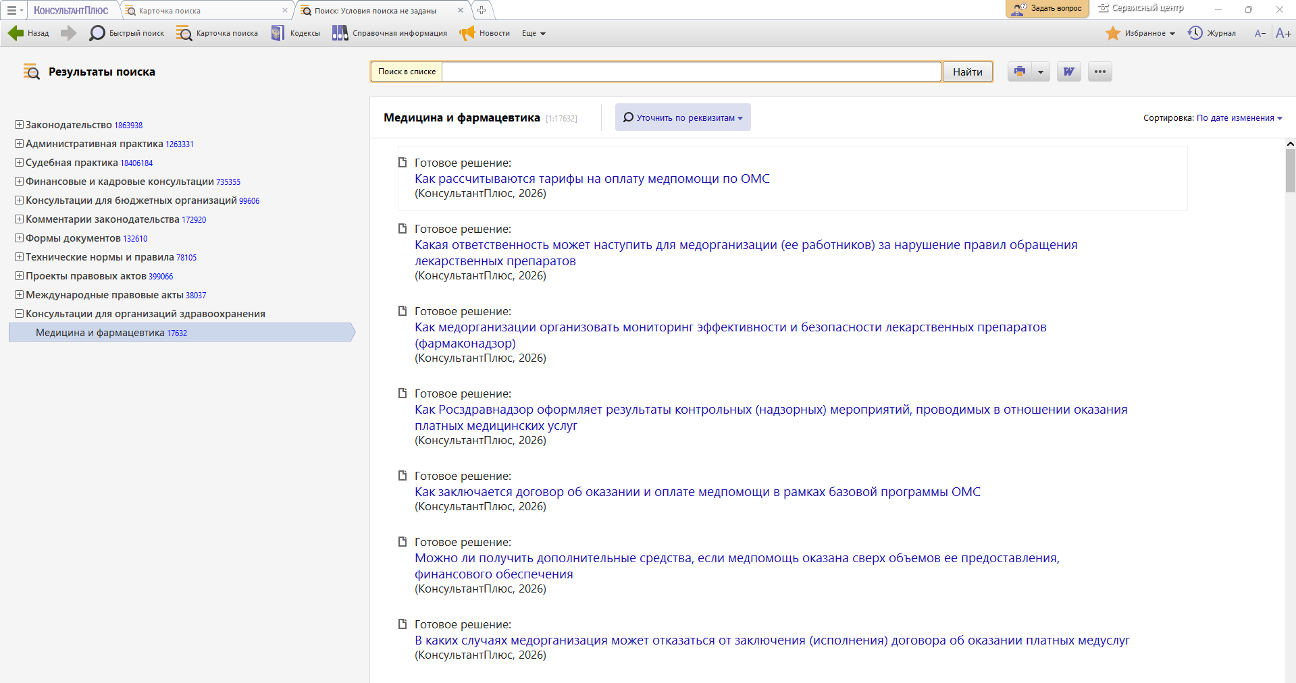This screenshot has height=683, width=1296.
Task: Open Справочная информация
Action: coord(390,33)
